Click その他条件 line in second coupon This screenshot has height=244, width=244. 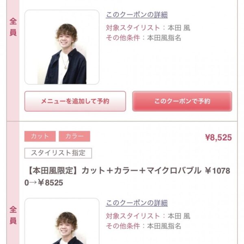(144, 226)
